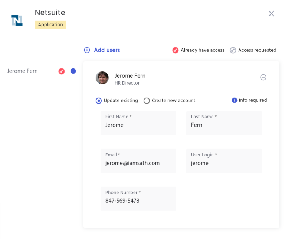
Task: Select the Update existing radio option
Action: coord(99,101)
